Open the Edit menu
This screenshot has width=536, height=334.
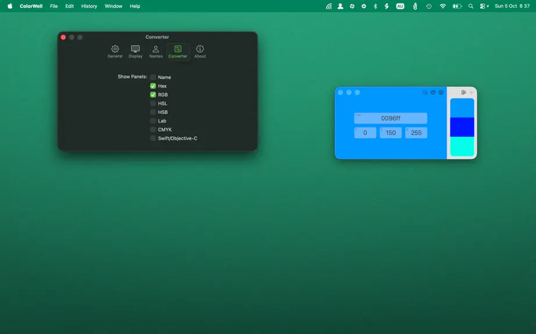pos(69,6)
